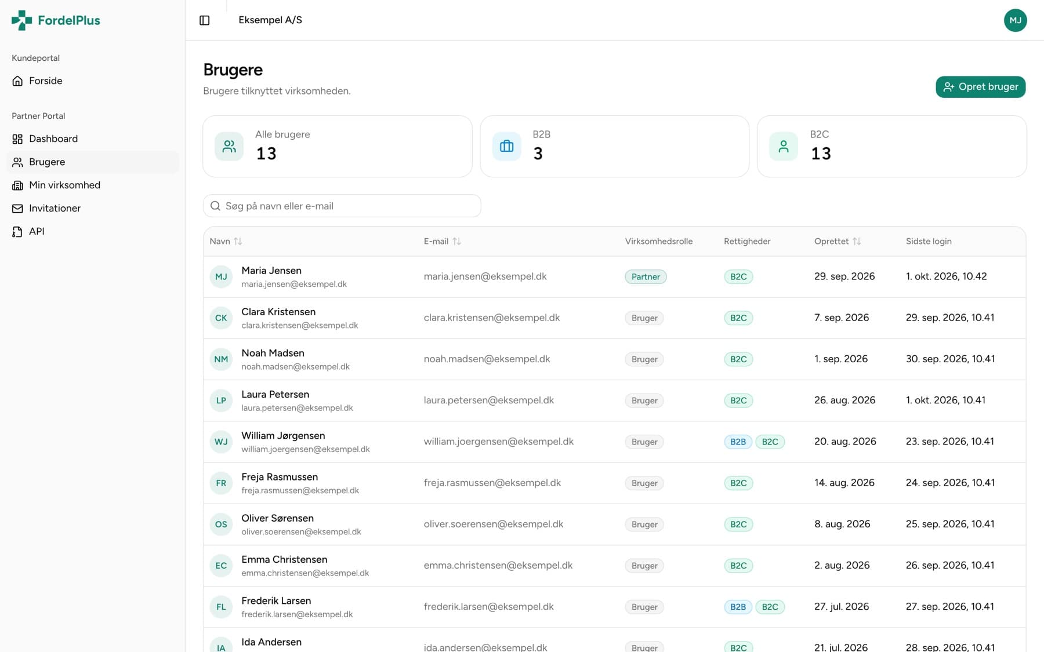The image size is (1044, 652).
Task: Click Freja Rasmussen's FR avatar
Action: coord(221,483)
